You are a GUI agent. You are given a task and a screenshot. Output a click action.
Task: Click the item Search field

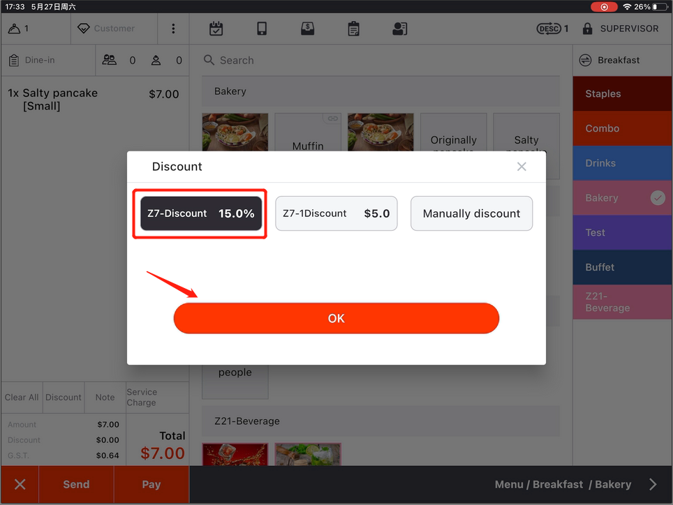coord(380,61)
